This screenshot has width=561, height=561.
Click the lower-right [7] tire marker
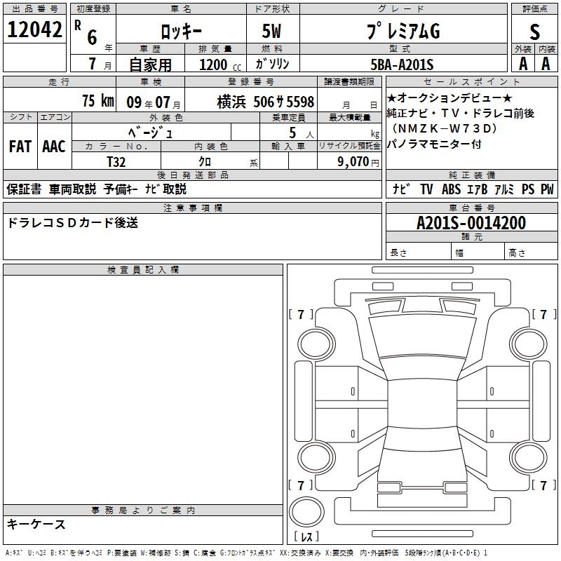tap(543, 485)
